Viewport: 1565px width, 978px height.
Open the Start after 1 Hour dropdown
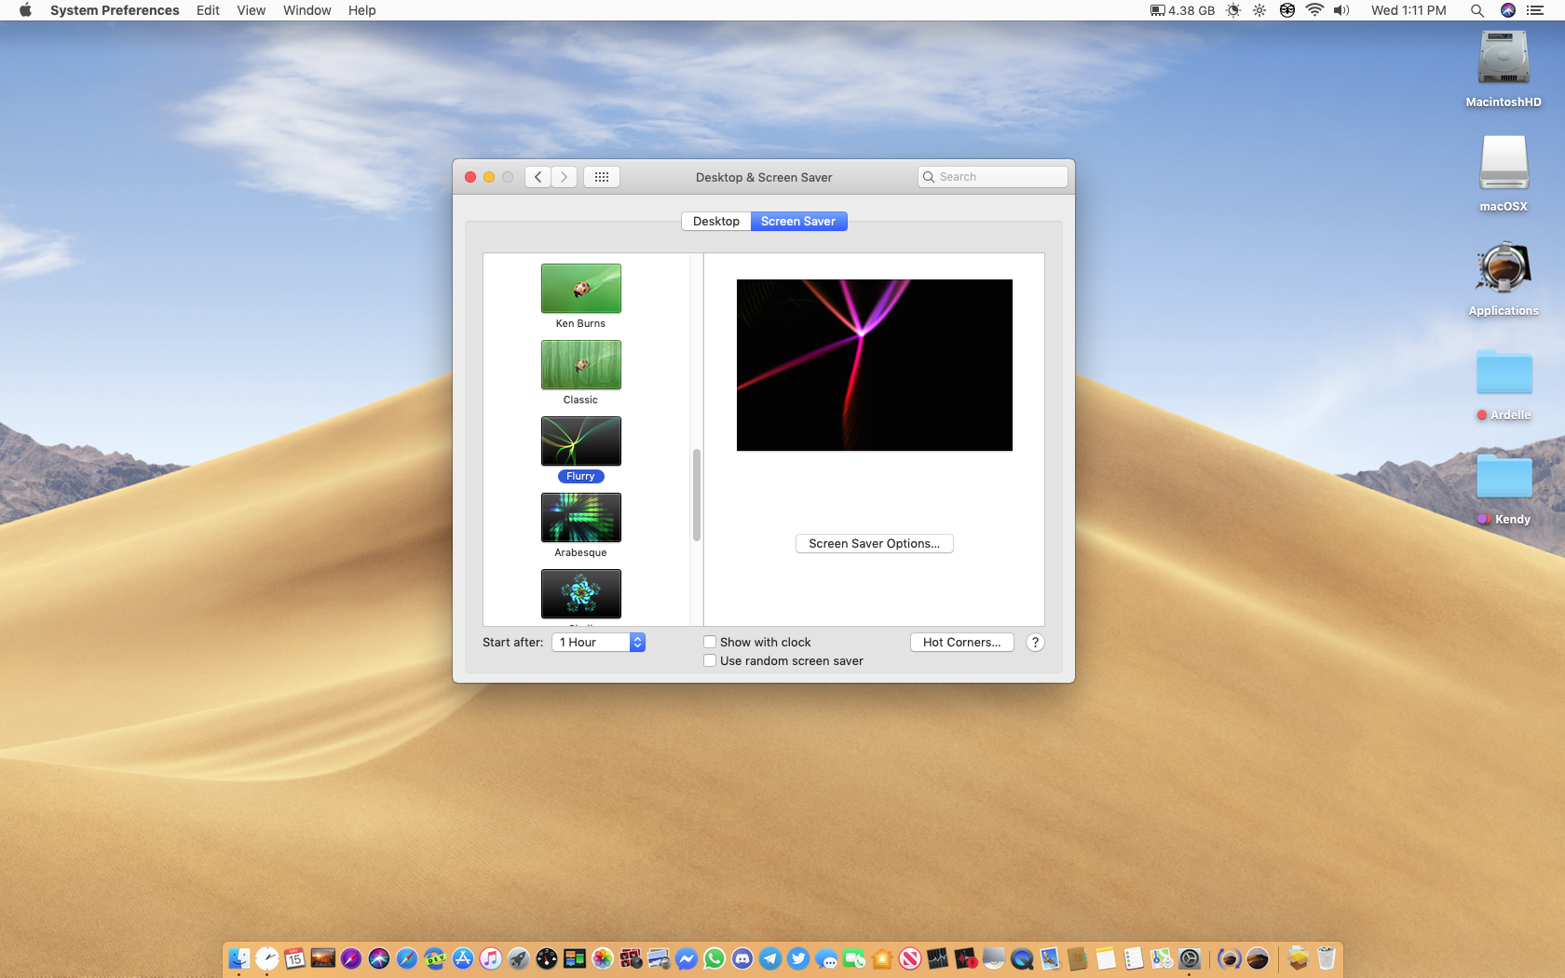[598, 643]
